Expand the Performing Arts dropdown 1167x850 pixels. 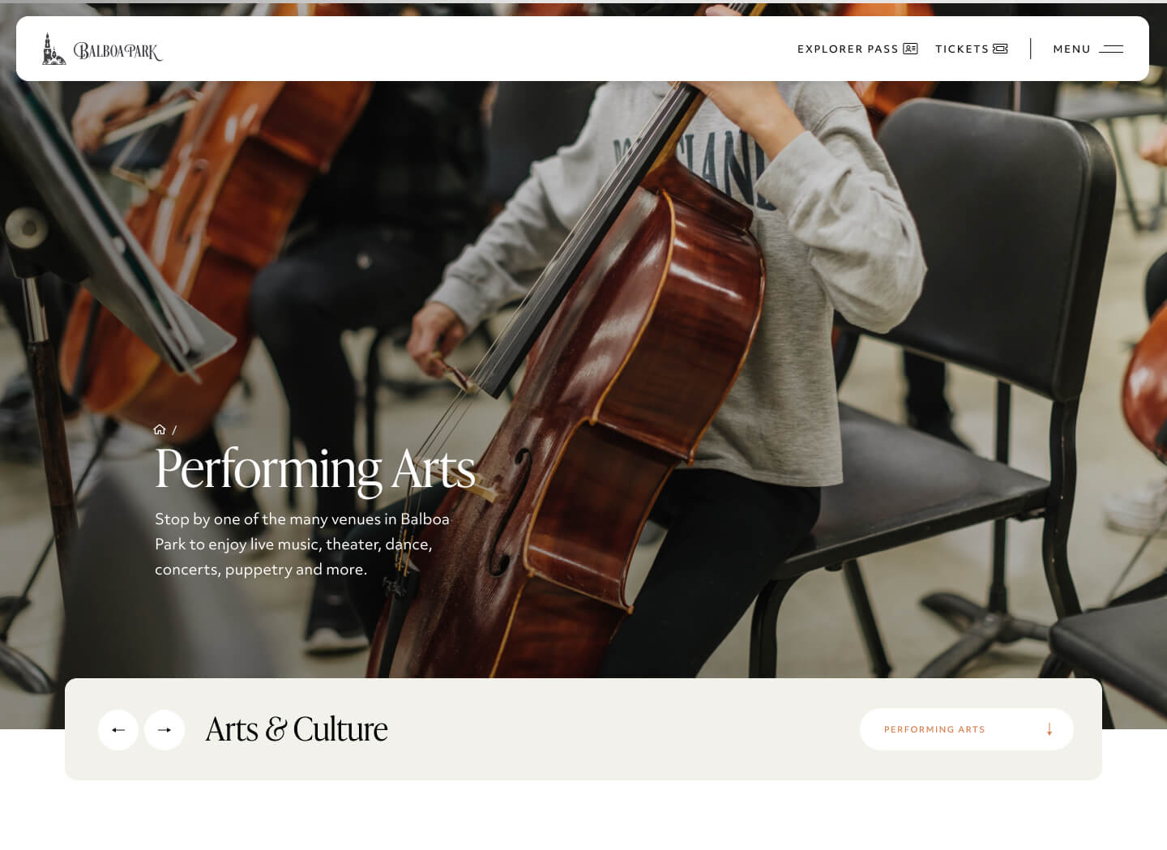[967, 729]
